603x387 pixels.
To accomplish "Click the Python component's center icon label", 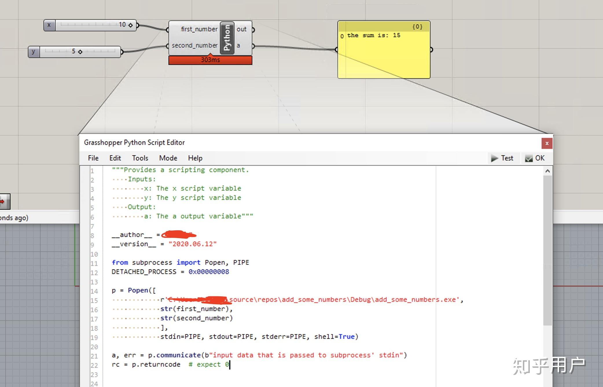I will (227, 38).
